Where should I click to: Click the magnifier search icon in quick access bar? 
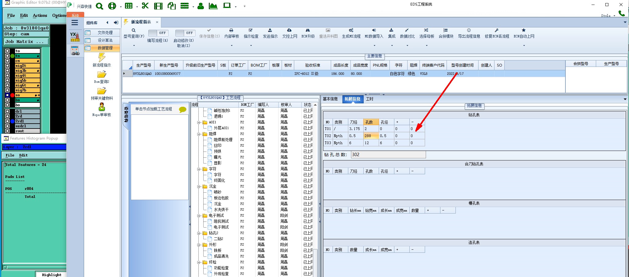click(x=99, y=6)
